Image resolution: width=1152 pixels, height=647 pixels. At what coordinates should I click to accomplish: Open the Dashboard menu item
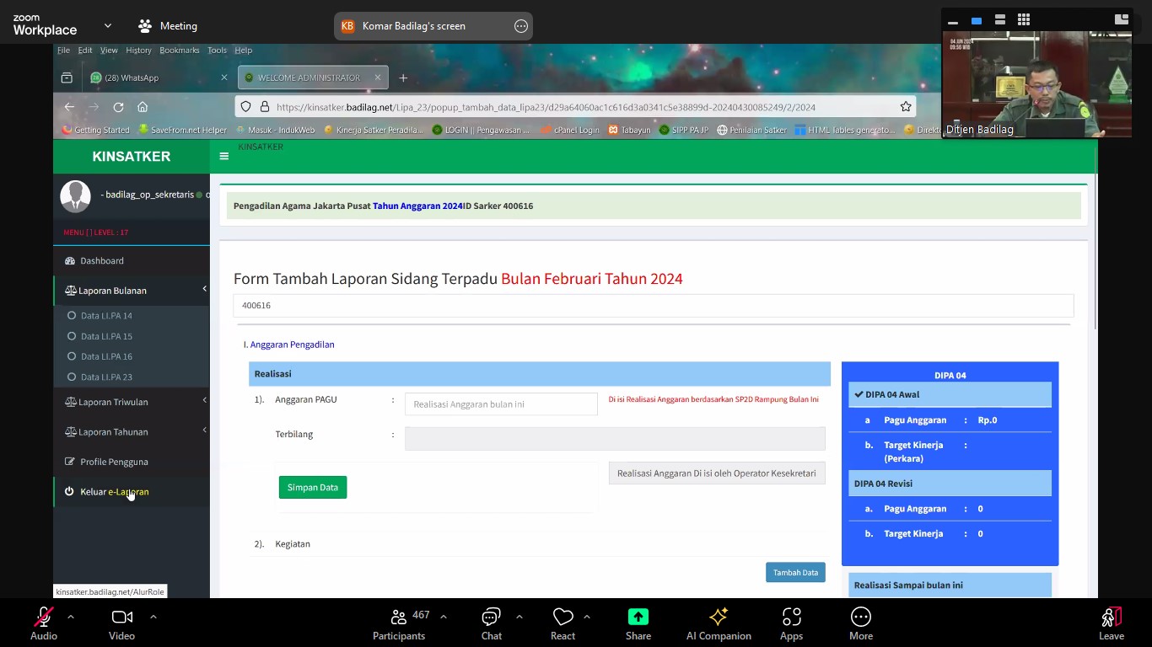click(102, 261)
